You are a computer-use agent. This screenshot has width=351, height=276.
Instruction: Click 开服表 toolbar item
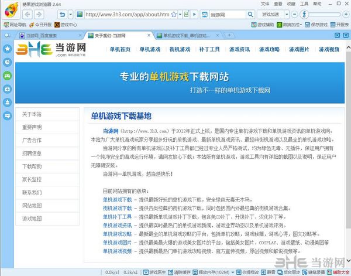coord(339,25)
